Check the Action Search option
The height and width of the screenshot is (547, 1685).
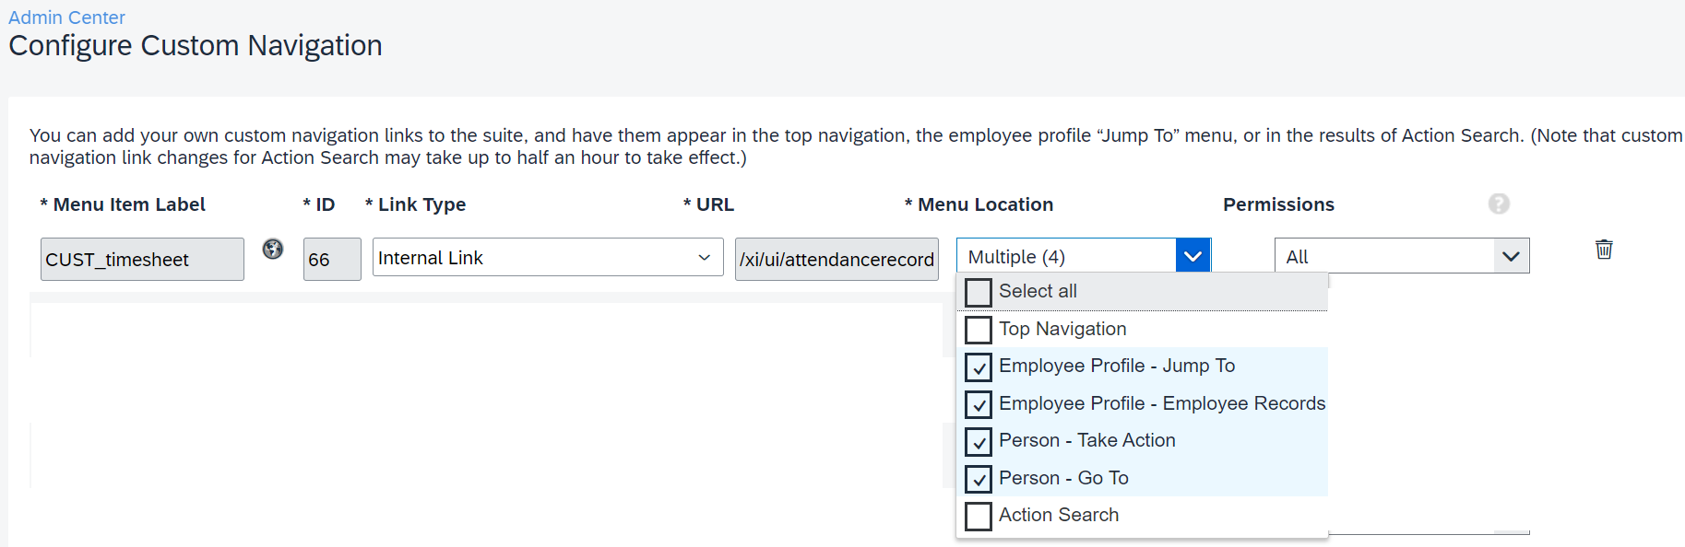[x=978, y=516]
